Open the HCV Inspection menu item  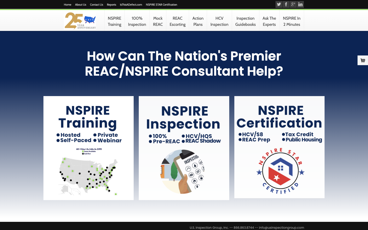[x=219, y=21]
